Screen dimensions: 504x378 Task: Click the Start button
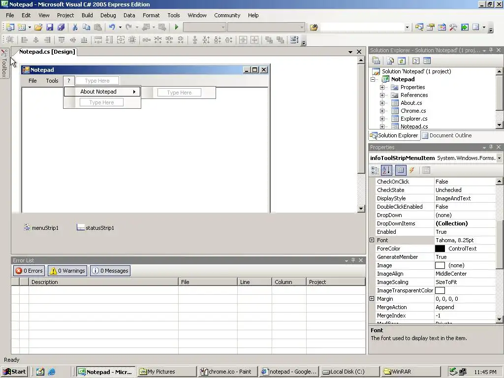tap(14, 372)
